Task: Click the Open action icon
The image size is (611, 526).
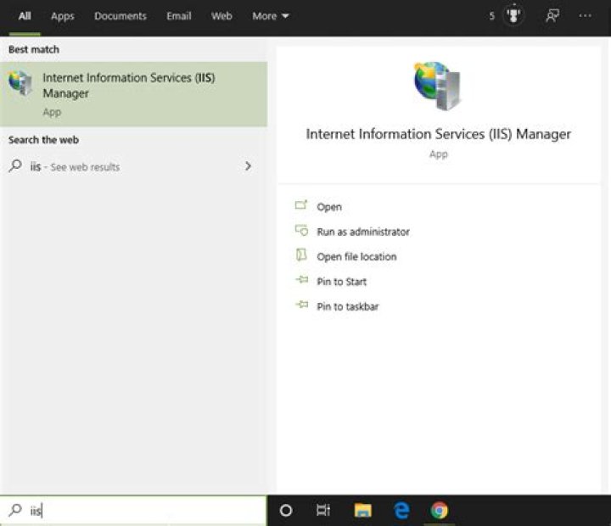Action: pyautogui.click(x=301, y=205)
